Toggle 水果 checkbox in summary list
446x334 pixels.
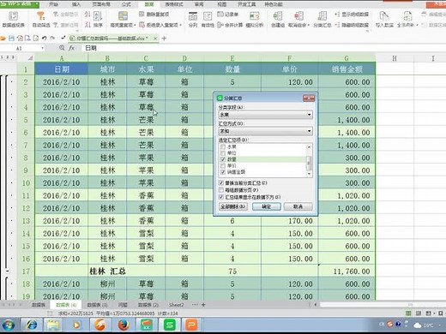coord(223,146)
